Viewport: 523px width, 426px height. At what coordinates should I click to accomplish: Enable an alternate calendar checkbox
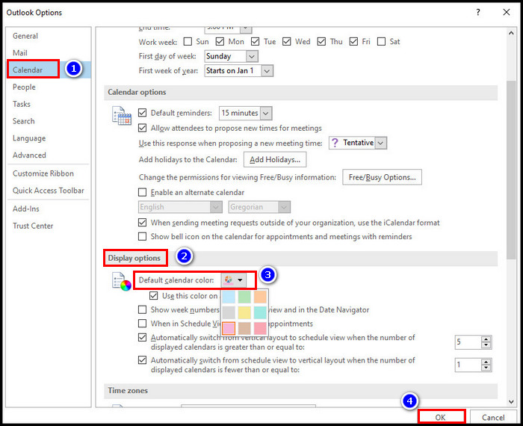point(143,192)
